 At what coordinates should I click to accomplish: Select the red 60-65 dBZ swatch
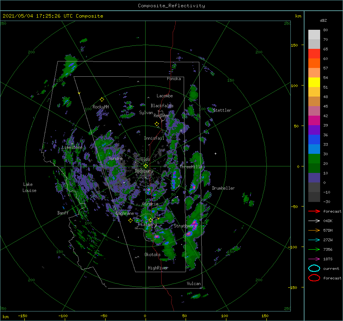314,54
